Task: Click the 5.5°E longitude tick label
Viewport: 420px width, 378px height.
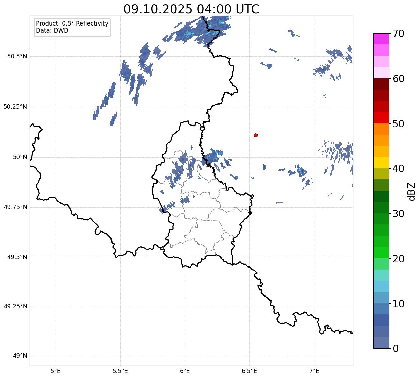Action: 120,371
